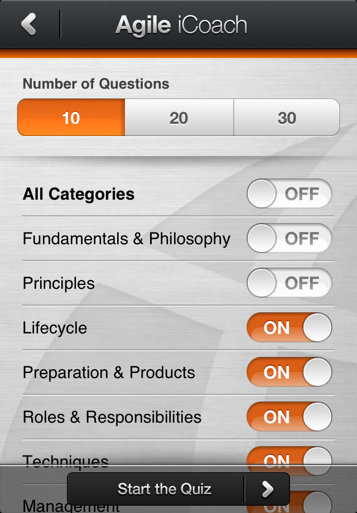Tap the All Categories label
Image resolution: width=357 pixels, height=513 pixels.
tap(79, 194)
